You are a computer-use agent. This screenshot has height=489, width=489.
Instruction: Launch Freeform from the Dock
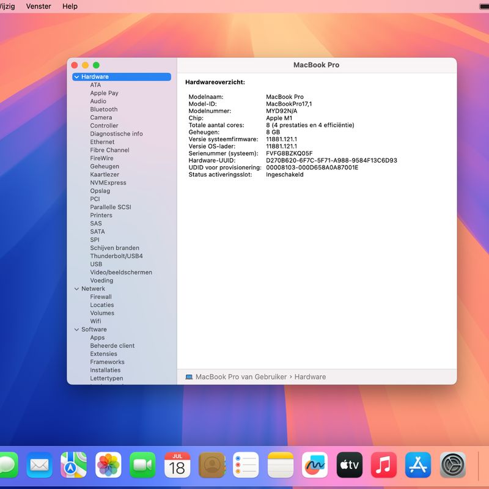315,465
